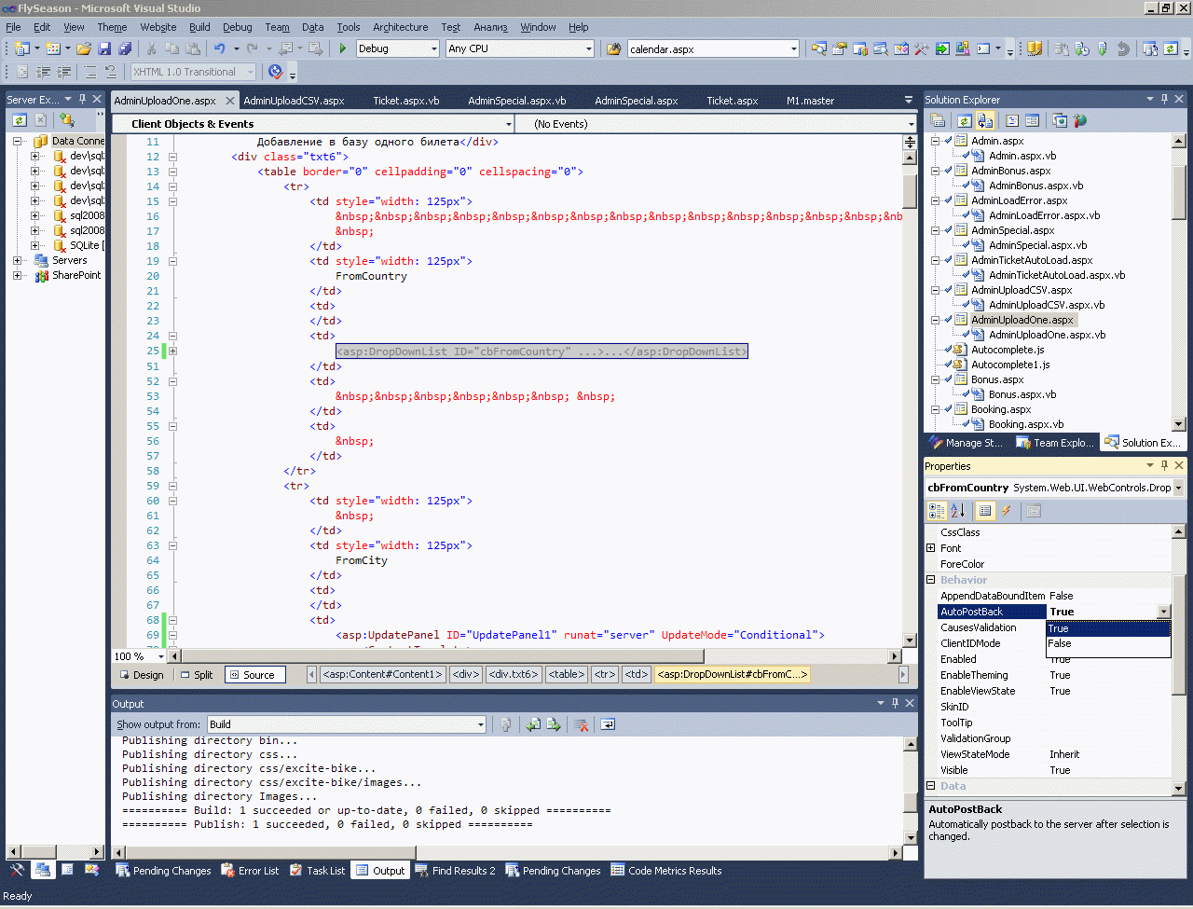The image size is (1193, 909).
Task: Click Refresh icon in Solution Explorer toolbar
Action: point(964,121)
